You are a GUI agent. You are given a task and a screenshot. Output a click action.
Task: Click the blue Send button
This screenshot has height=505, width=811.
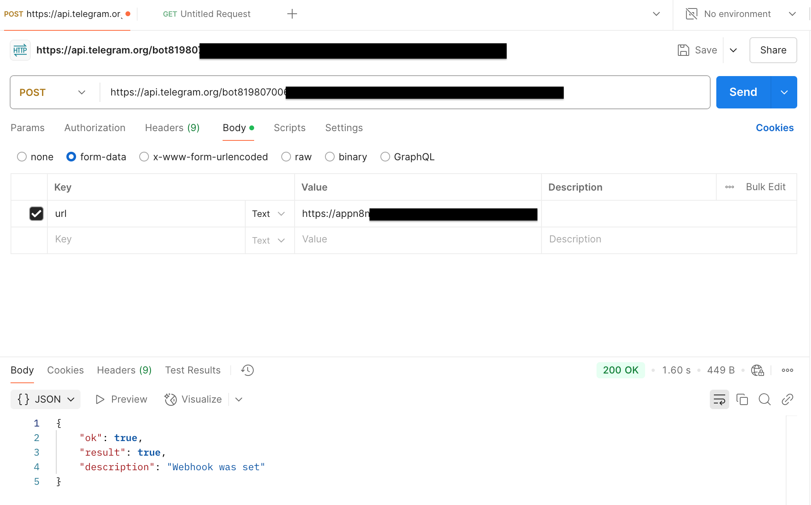coord(743,92)
